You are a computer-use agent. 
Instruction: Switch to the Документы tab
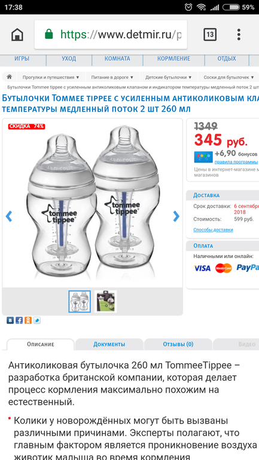coord(109,344)
